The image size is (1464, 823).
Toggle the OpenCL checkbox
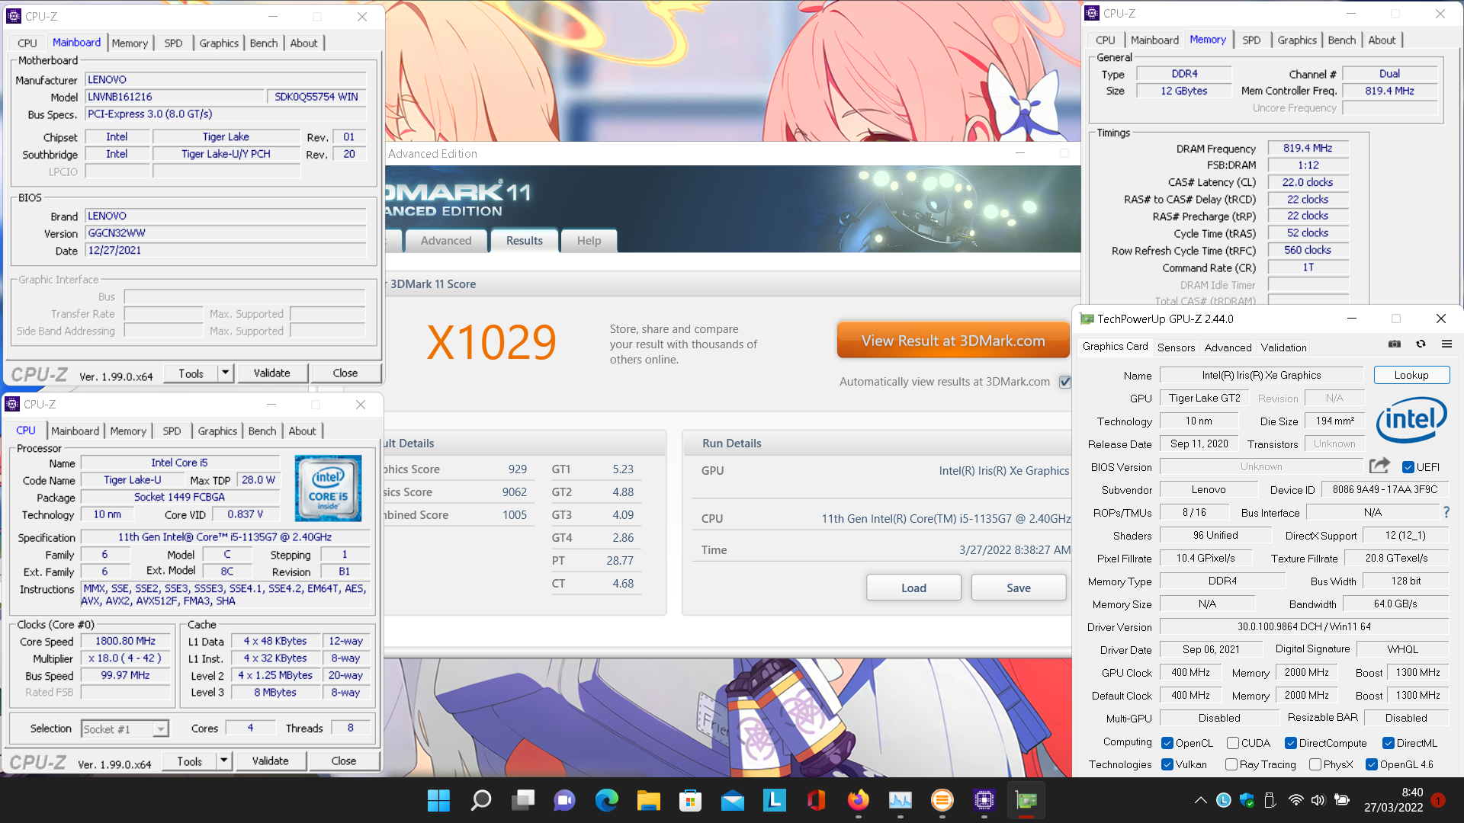coord(1167,743)
